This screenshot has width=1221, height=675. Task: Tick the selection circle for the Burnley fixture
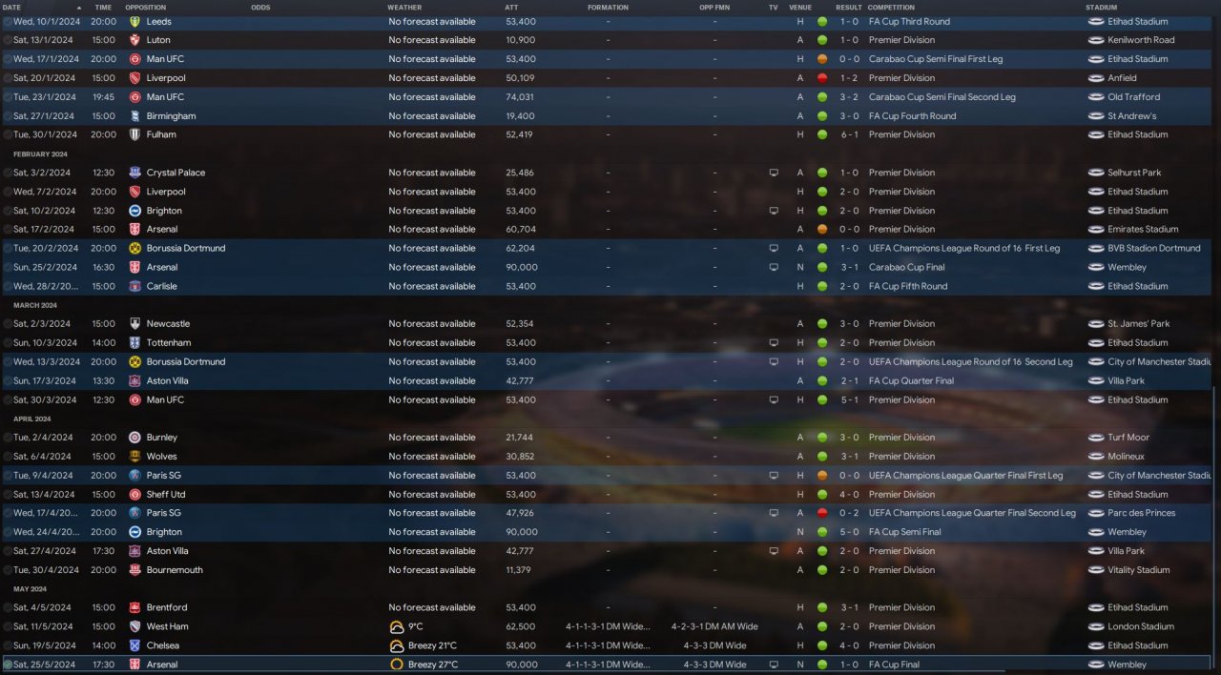(x=8, y=438)
